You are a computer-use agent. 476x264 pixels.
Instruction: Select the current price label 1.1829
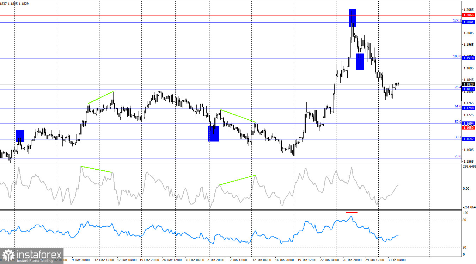click(x=468, y=84)
